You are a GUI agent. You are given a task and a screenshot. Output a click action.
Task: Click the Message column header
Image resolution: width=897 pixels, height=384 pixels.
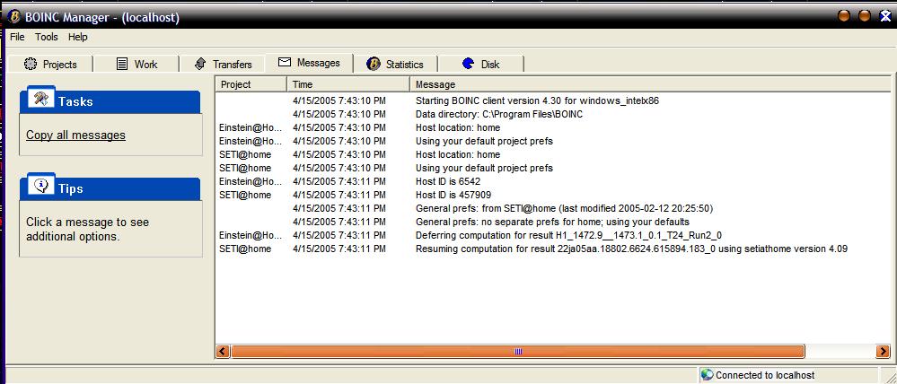point(646,84)
